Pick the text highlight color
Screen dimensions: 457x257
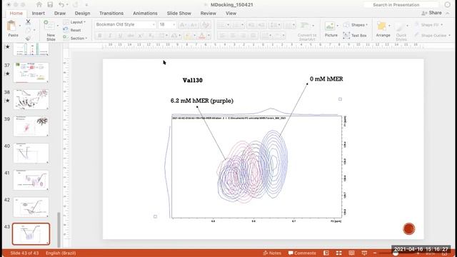point(188,36)
